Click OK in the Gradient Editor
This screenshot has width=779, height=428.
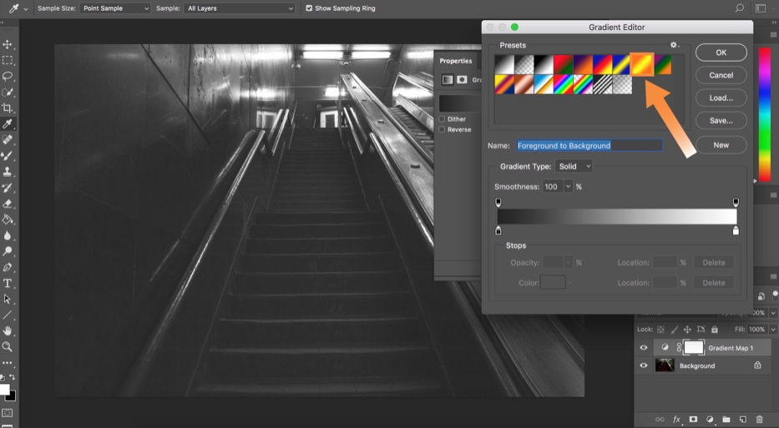point(721,52)
